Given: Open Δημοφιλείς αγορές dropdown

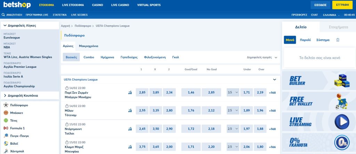Looking at the screenshot, I should click(x=262, y=57).
